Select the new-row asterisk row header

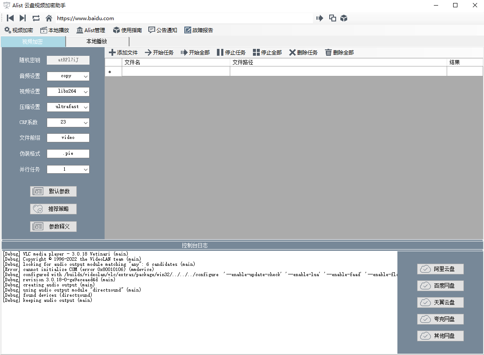pos(113,72)
